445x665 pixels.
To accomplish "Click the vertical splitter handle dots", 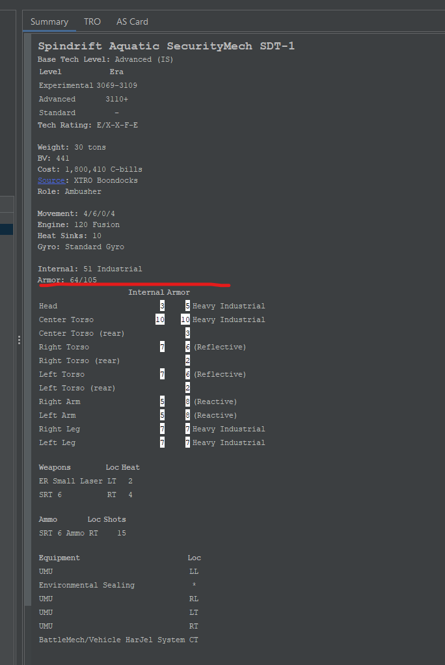I will pyautogui.click(x=19, y=340).
